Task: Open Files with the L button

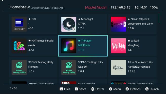Action: pos(65,89)
